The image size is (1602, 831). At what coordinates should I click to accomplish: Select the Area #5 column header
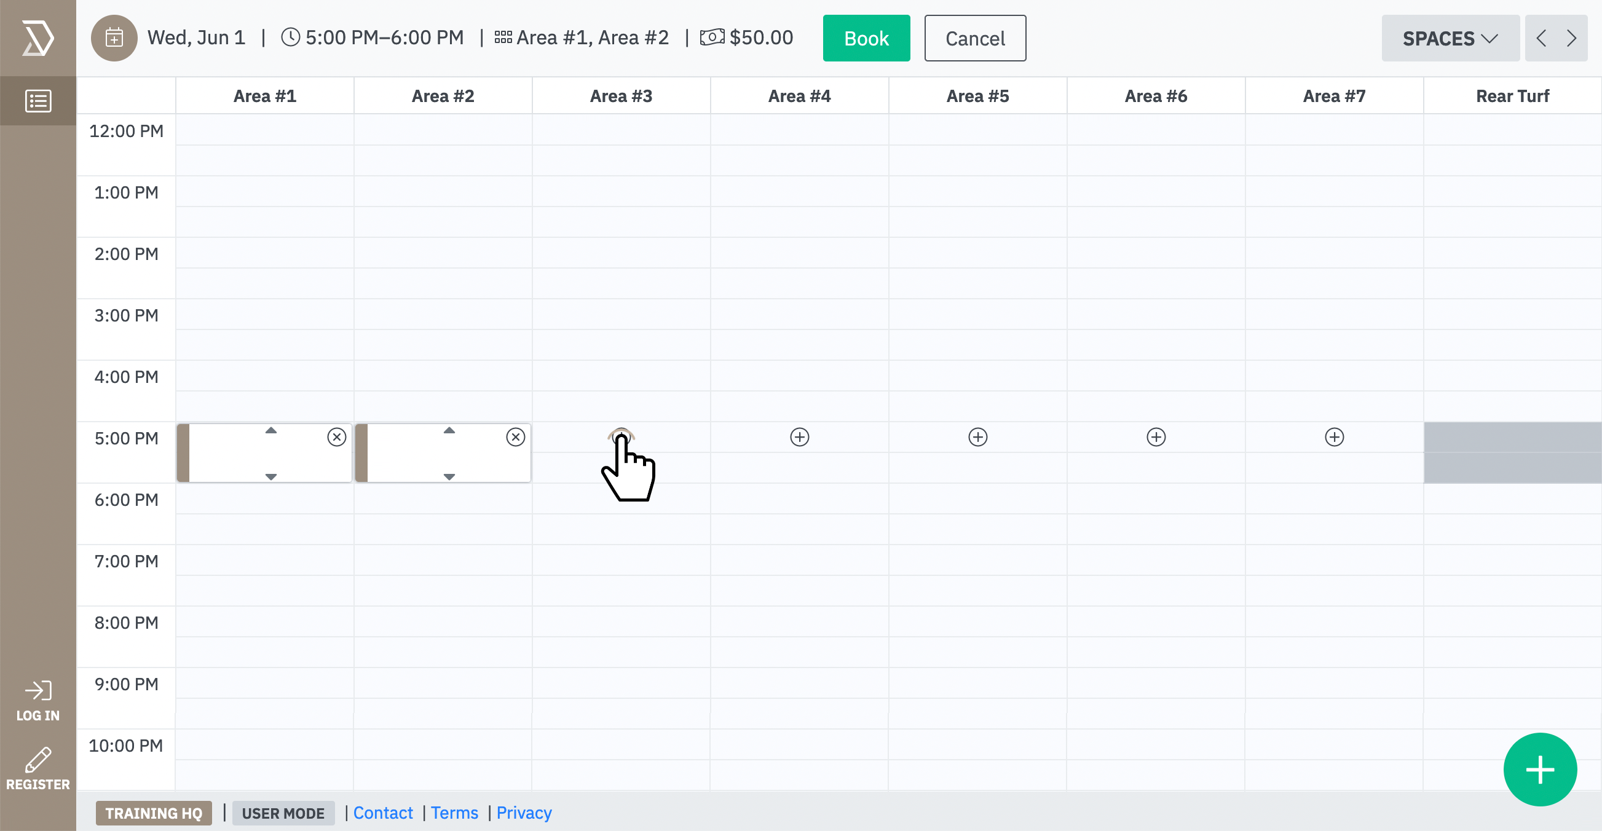click(x=977, y=96)
